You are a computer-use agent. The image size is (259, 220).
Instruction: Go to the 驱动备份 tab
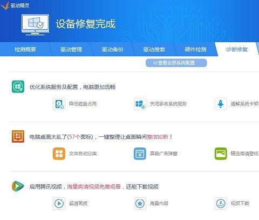point(113,49)
